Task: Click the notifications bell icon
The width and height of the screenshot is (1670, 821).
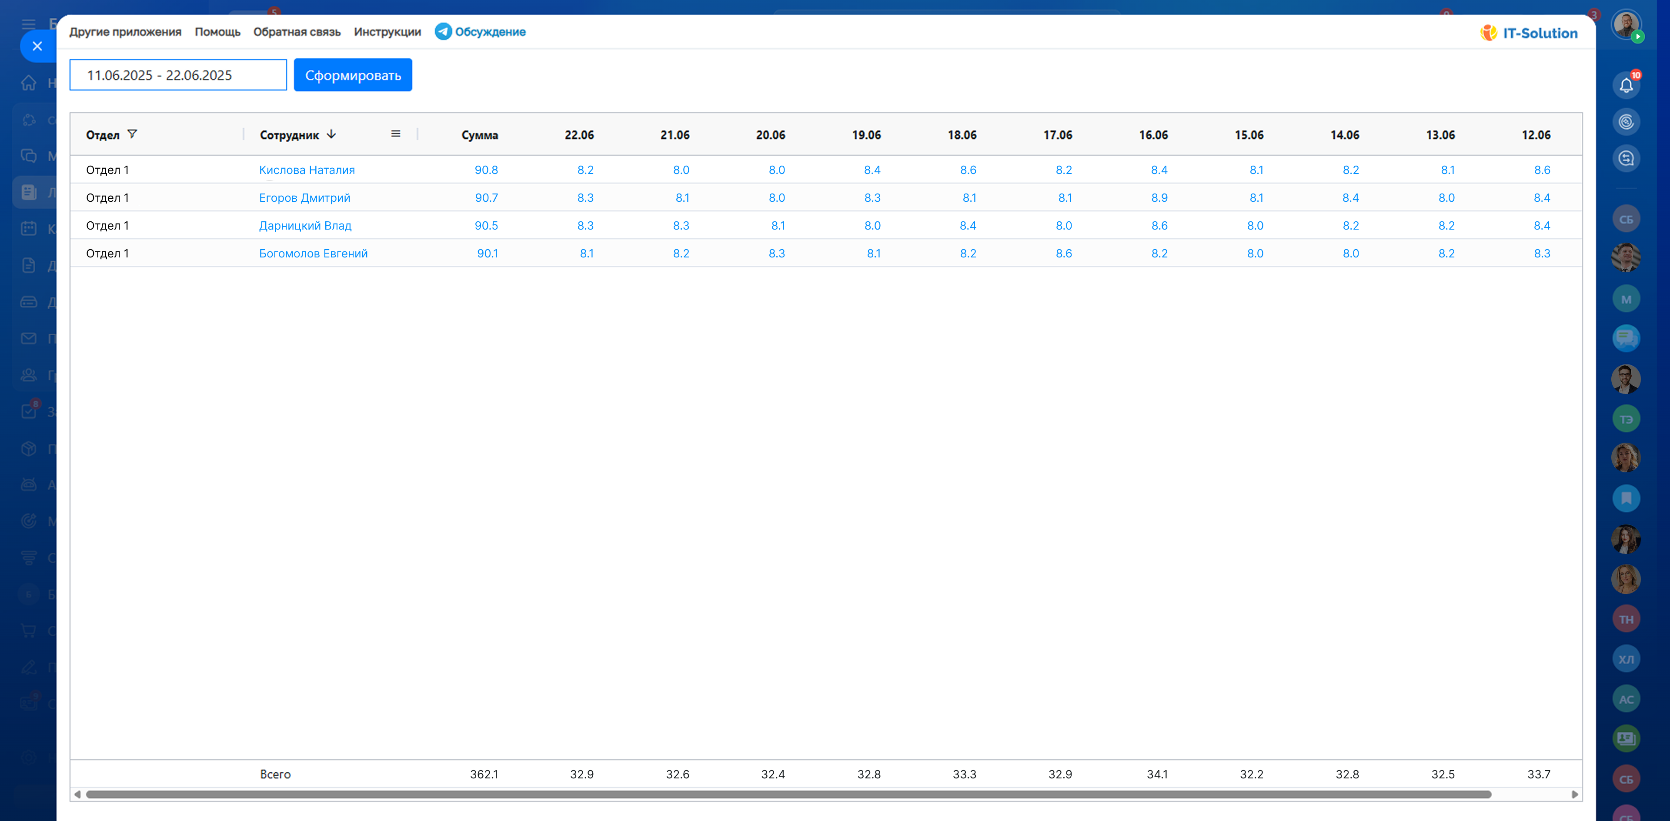Action: tap(1625, 86)
